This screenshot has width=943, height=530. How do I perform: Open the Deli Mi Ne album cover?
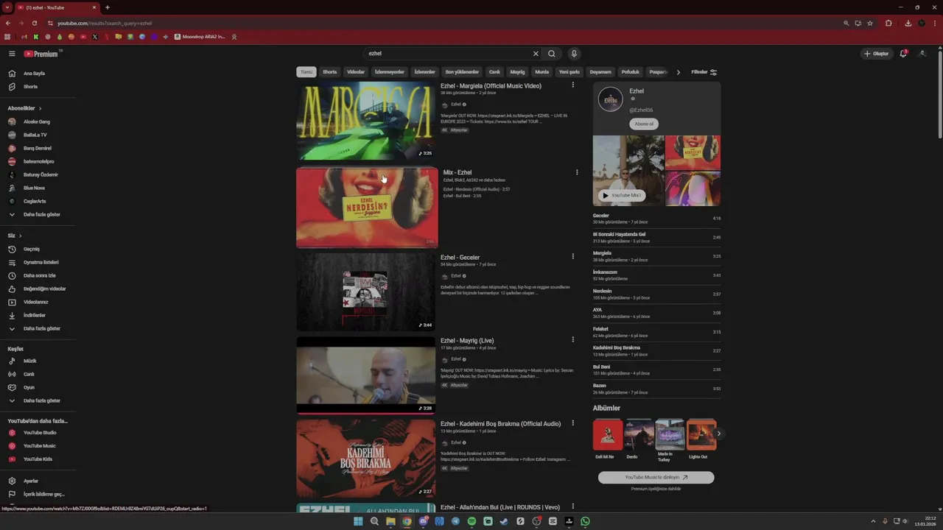(x=608, y=434)
